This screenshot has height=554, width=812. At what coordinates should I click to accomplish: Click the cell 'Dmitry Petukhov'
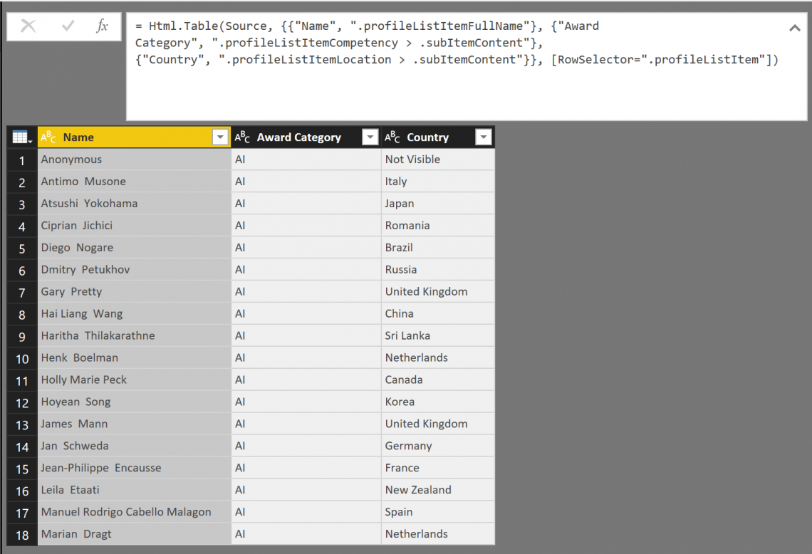(134, 270)
